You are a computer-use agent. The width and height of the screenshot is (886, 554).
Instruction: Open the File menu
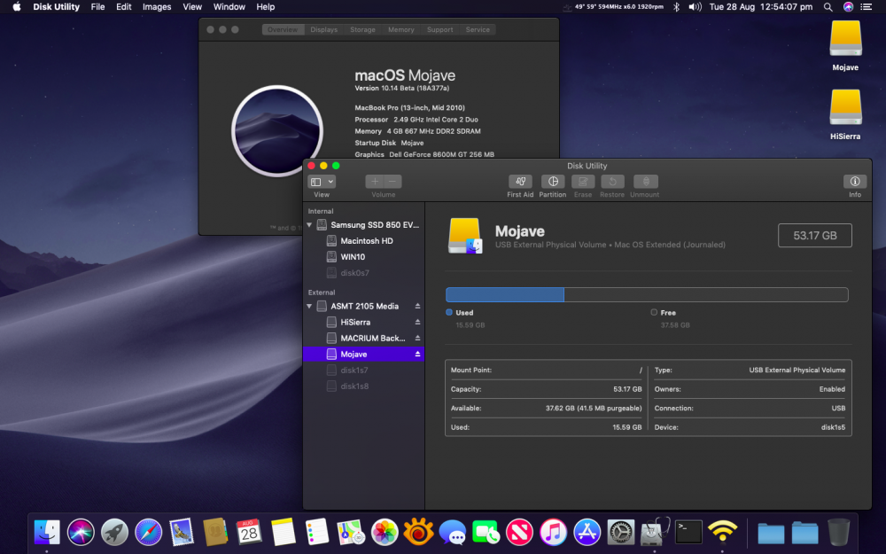click(x=97, y=7)
